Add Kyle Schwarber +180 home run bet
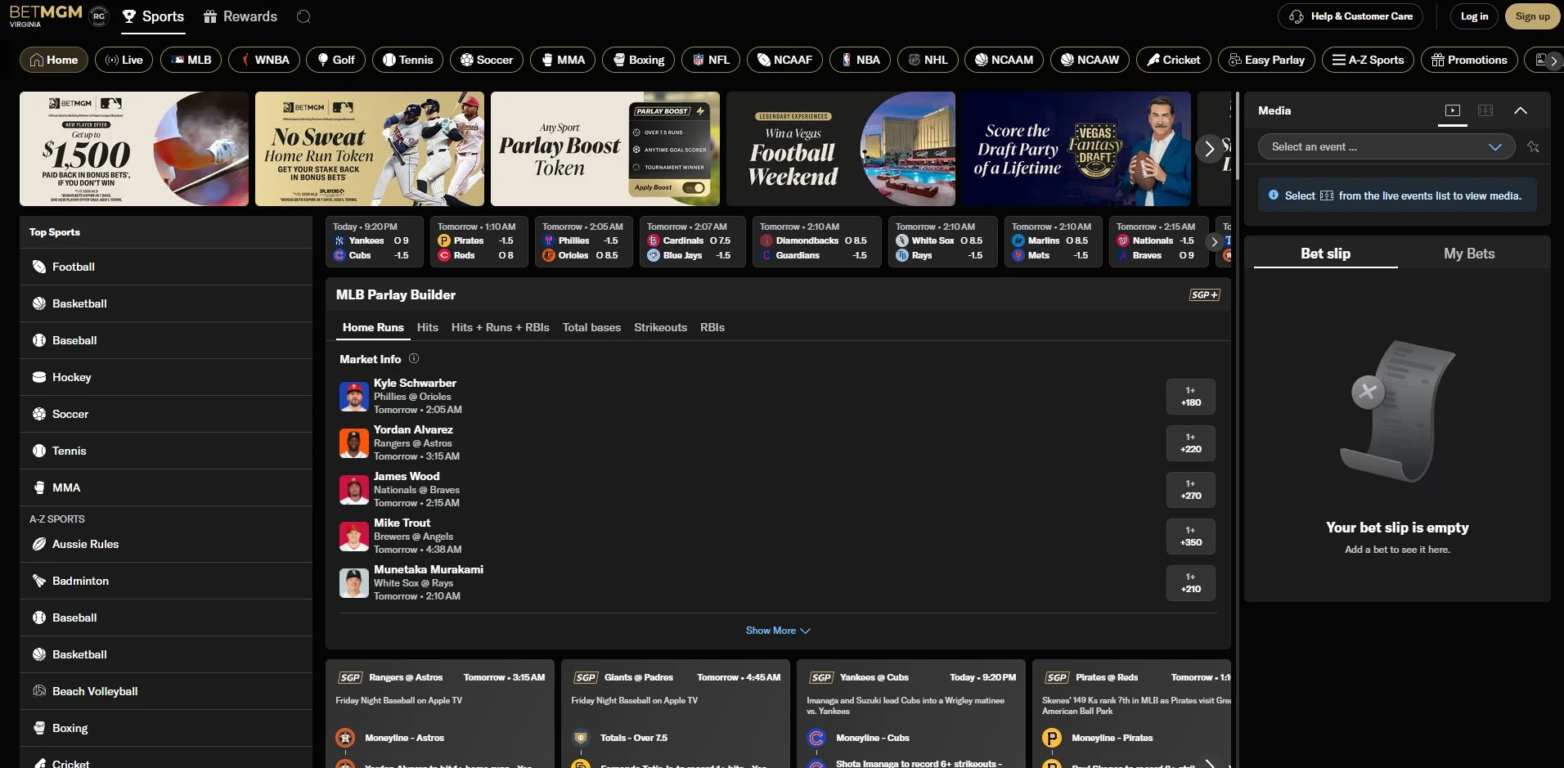 coord(1191,397)
